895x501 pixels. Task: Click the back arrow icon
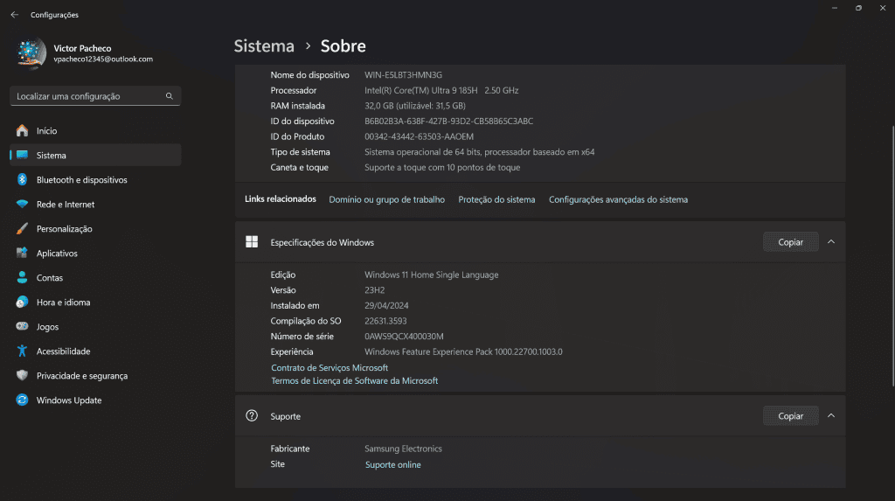coord(14,15)
